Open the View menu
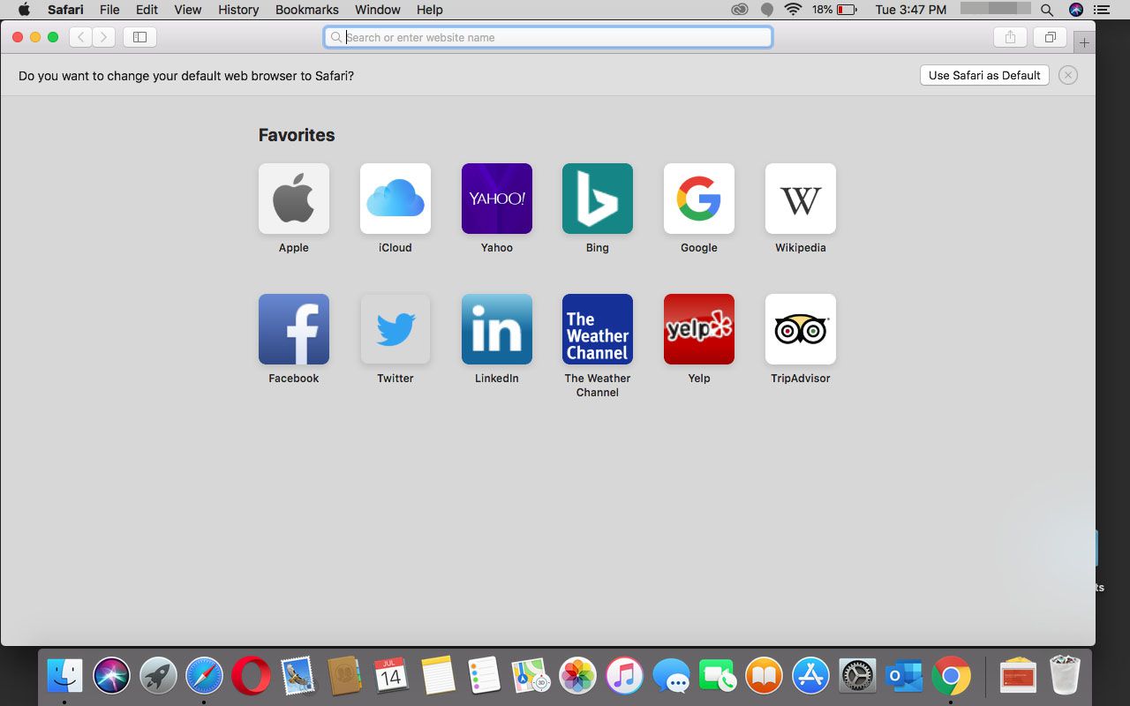1130x706 pixels. point(187,10)
